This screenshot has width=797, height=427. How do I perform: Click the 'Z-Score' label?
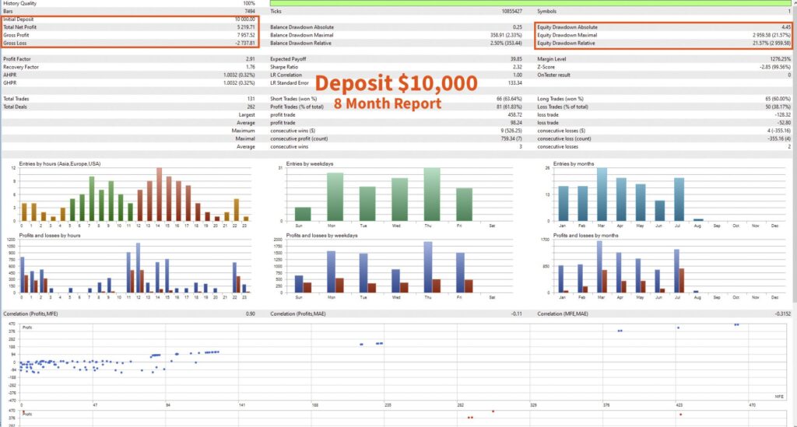coord(546,67)
